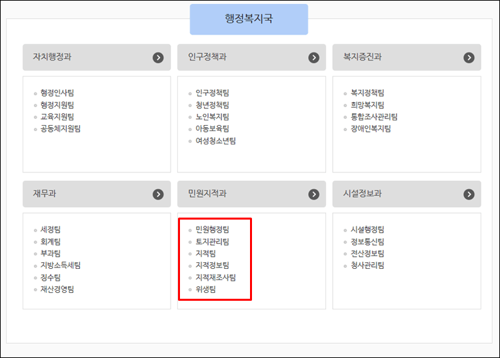
Task: Click 지적정보팀 team entry
Action: 213,265
